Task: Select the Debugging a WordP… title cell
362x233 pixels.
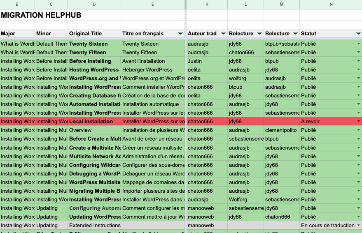Action: [x=94, y=174]
